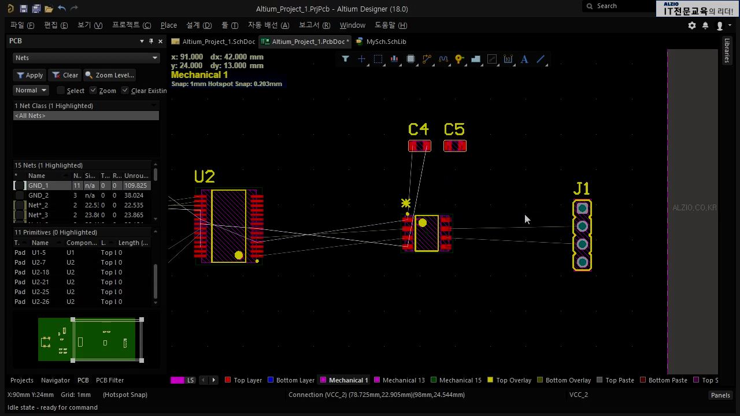Enable the Select checkbox

[x=61, y=90]
